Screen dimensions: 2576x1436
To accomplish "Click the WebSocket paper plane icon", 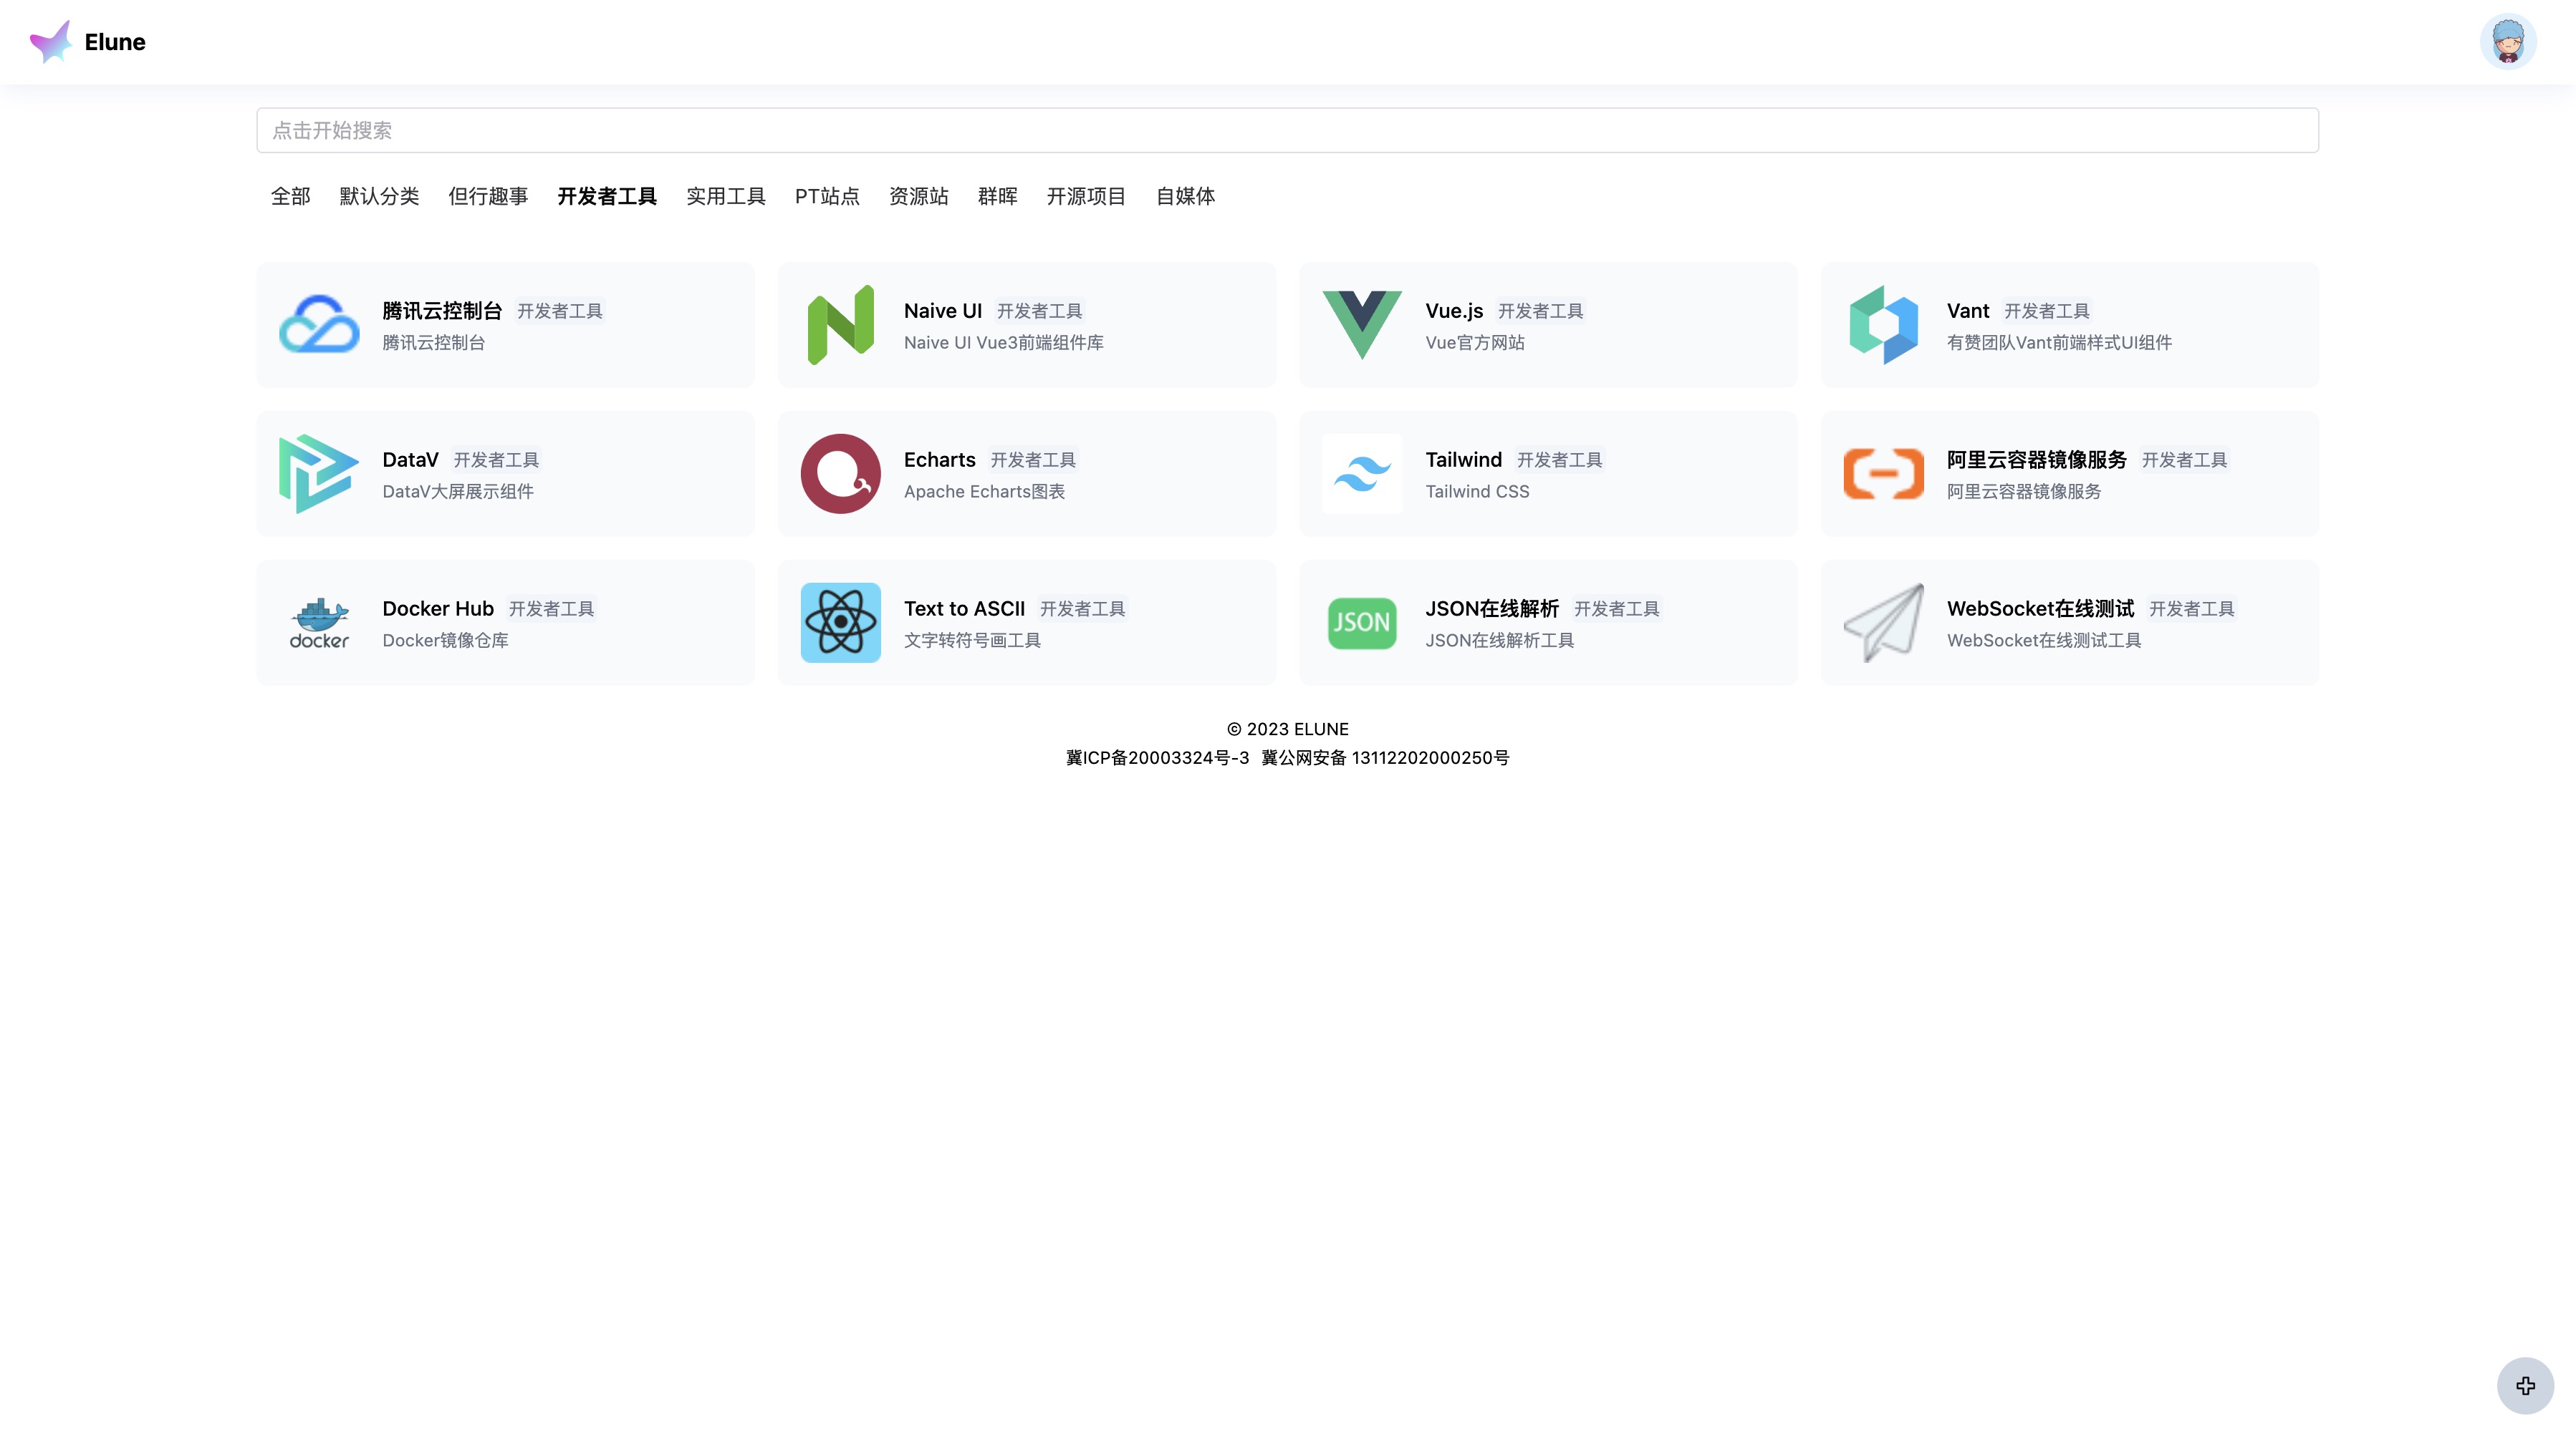I will (1883, 623).
